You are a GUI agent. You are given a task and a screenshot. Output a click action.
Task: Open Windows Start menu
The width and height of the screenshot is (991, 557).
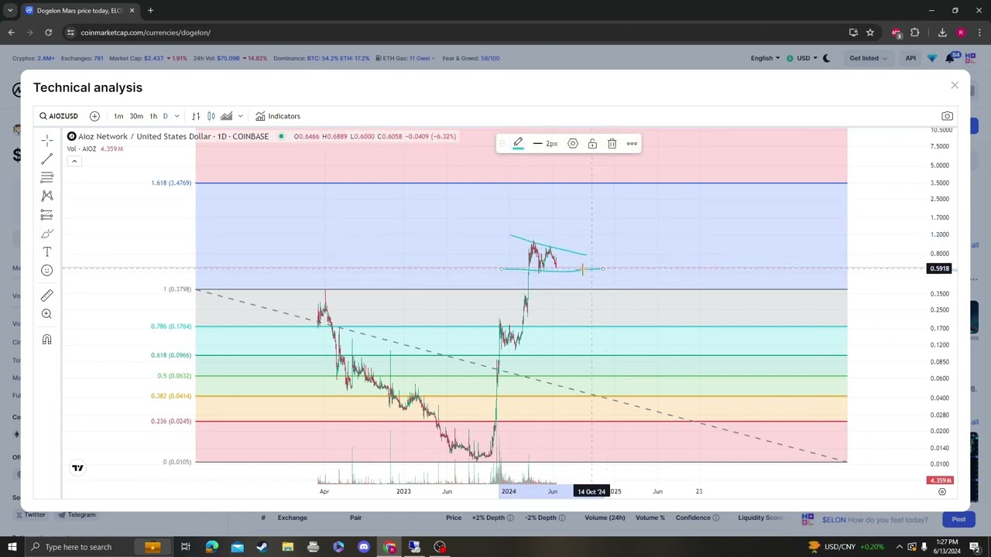pyautogui.click(x=12, y=547)
